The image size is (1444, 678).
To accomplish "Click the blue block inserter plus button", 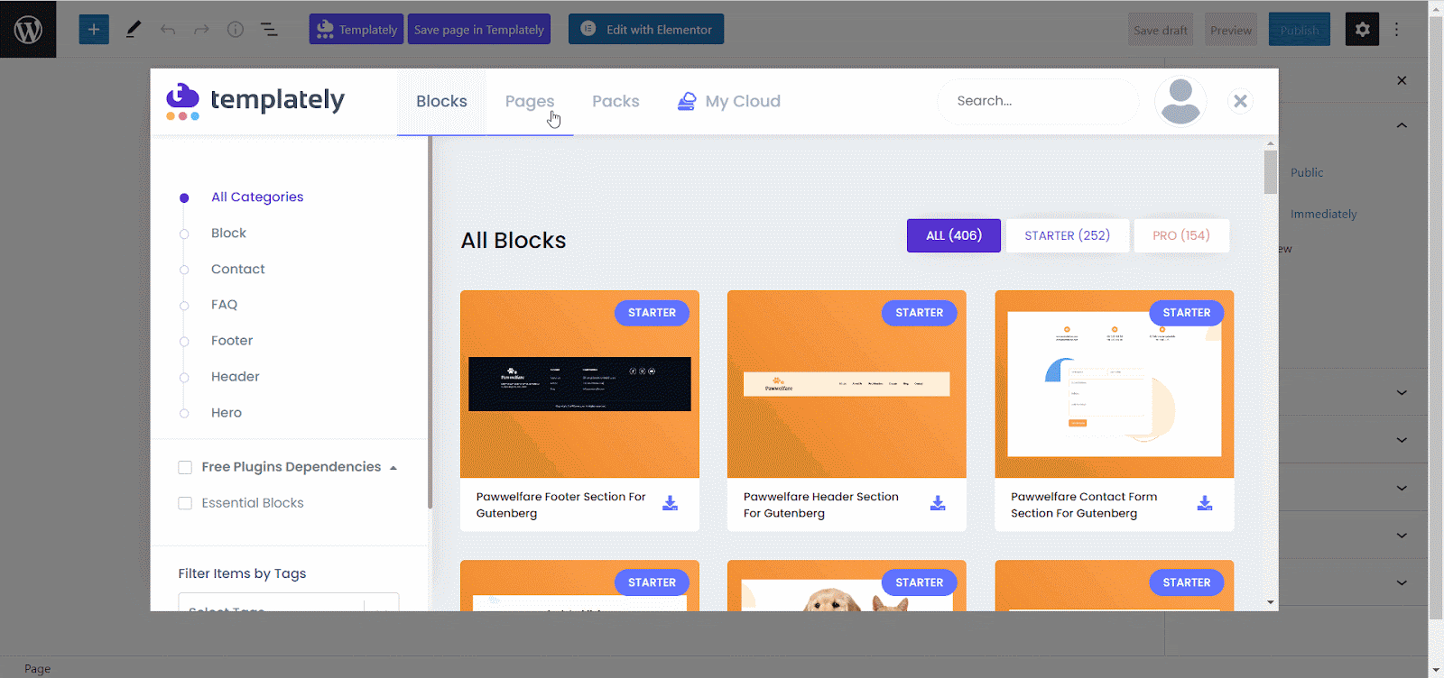I will coord(94,30).
